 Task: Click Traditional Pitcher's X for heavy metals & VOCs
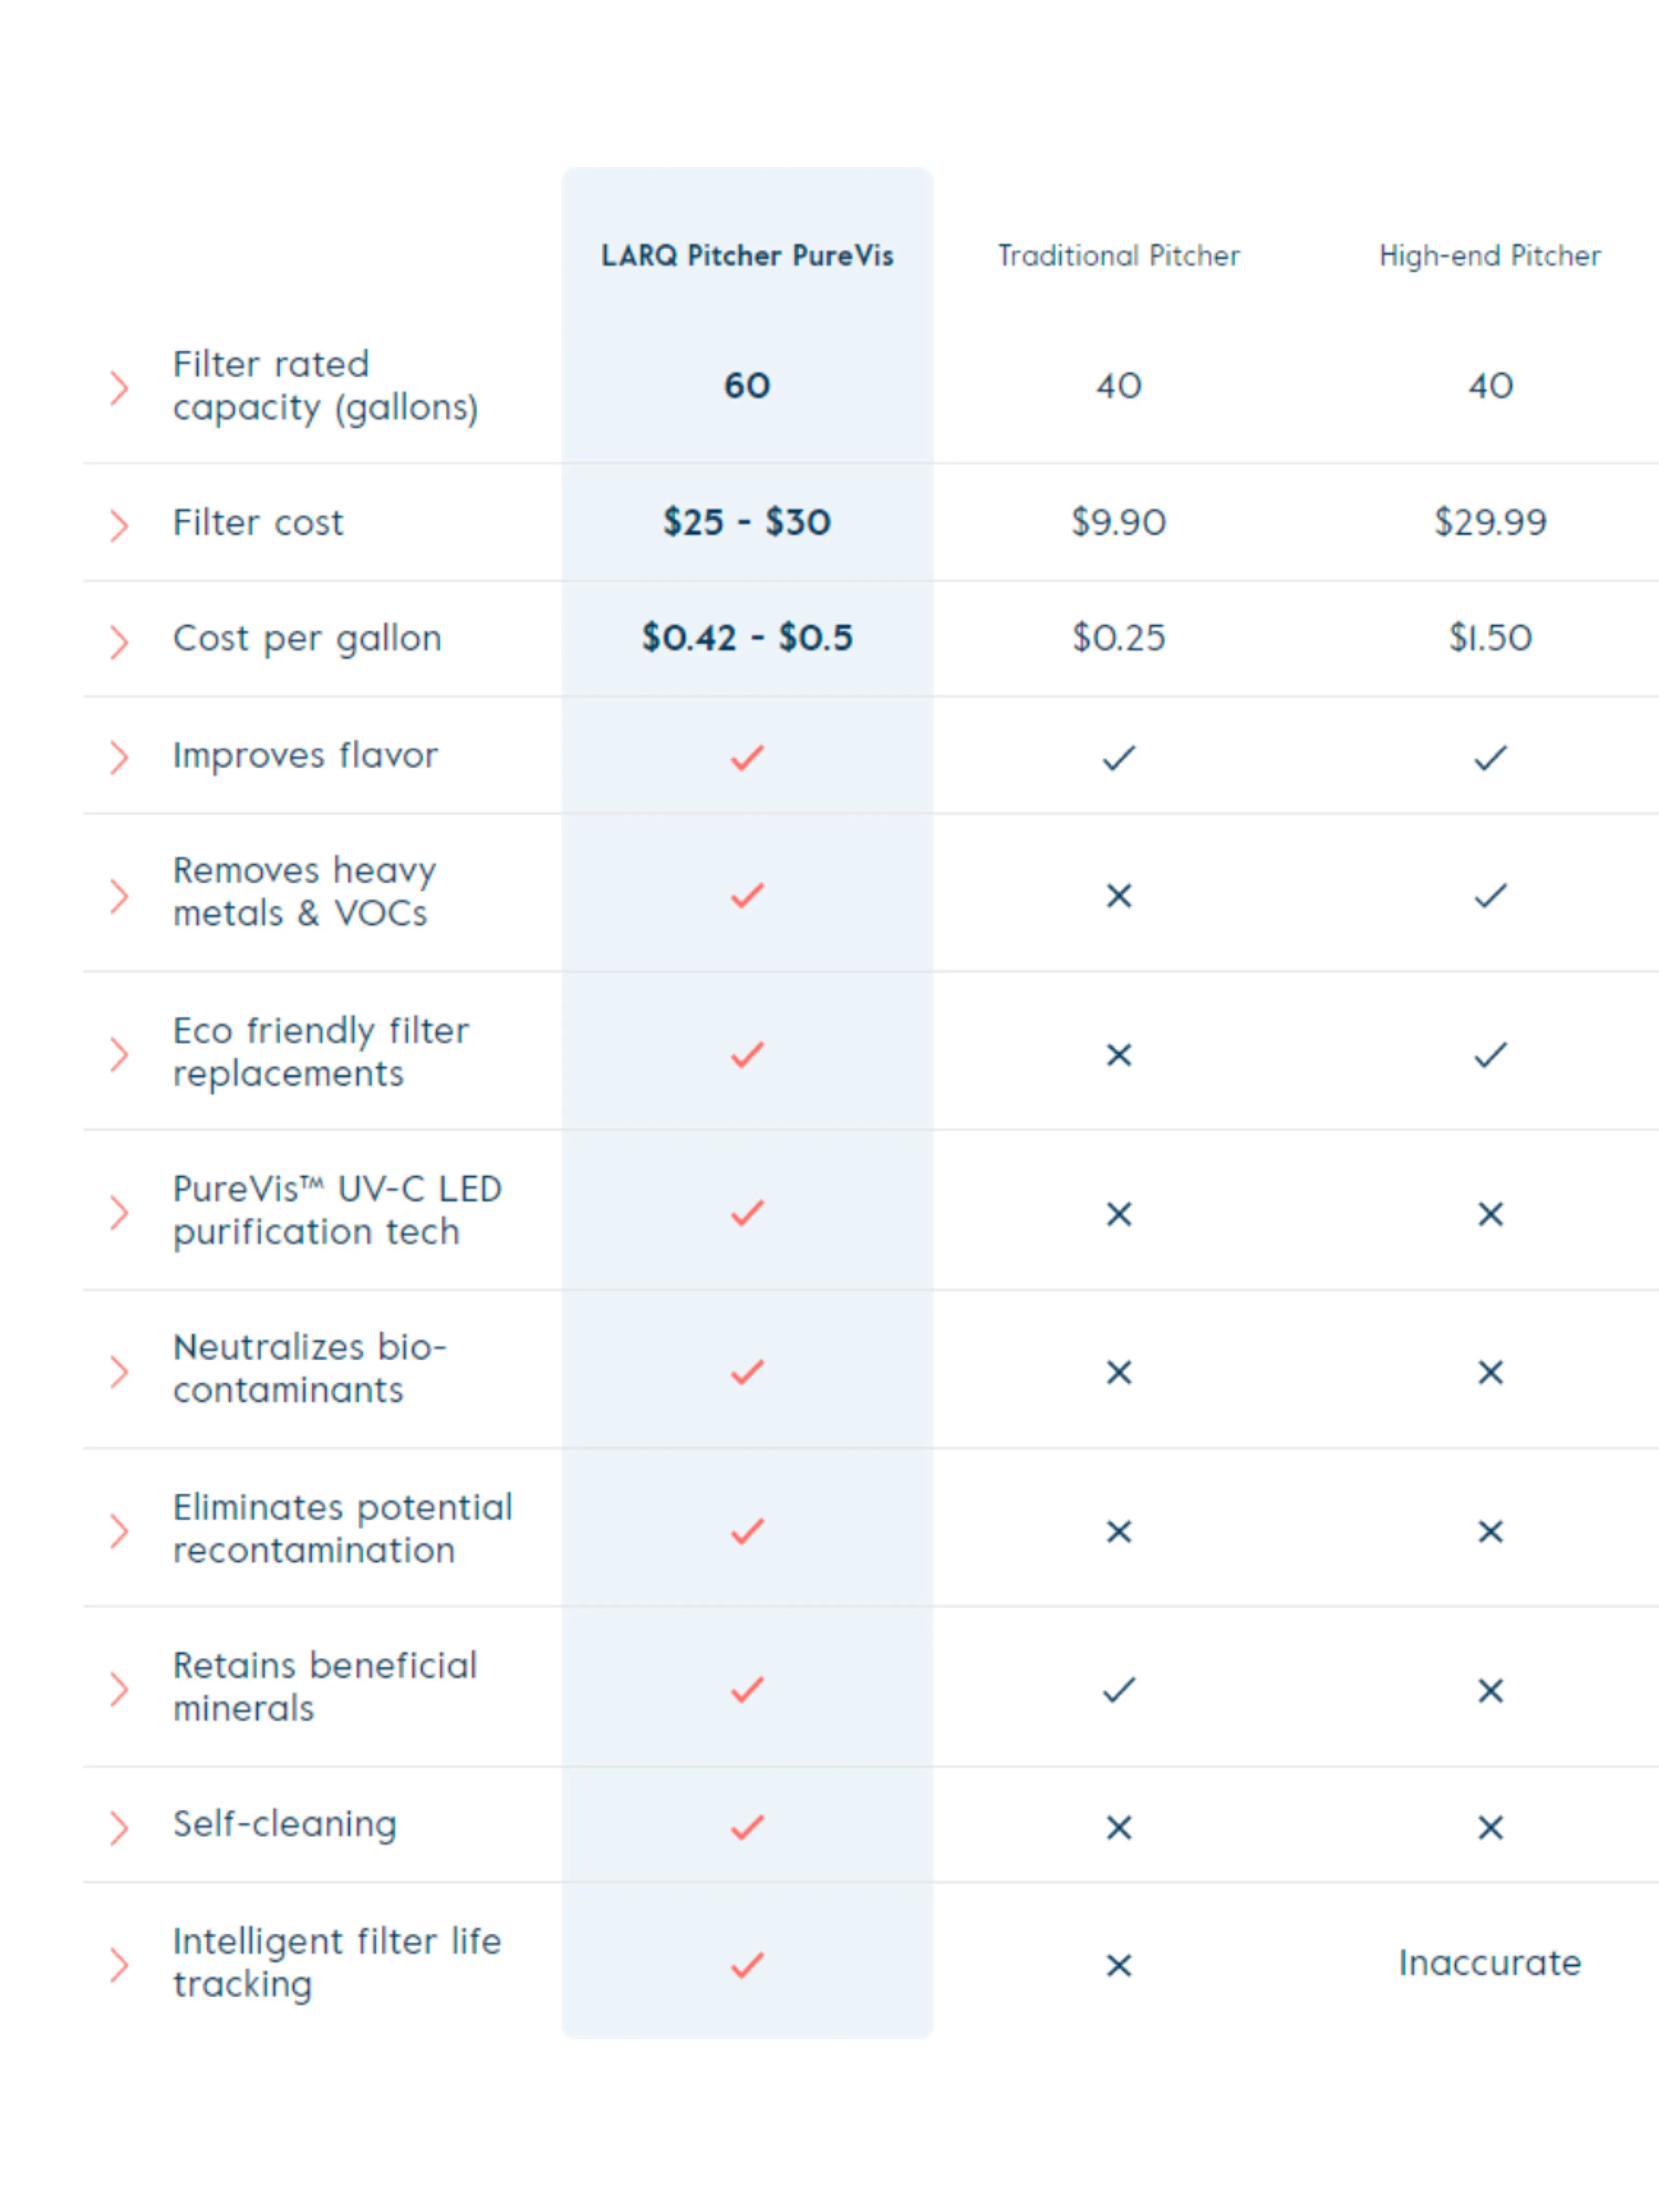point(1119,895)
